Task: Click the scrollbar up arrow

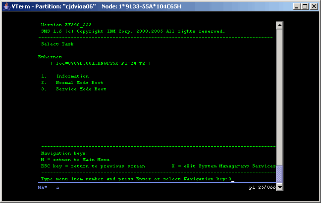Action: click(x=279, y=25)
